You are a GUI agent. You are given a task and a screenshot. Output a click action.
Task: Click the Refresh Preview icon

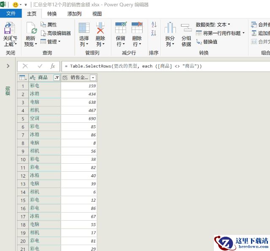point(32,28)
